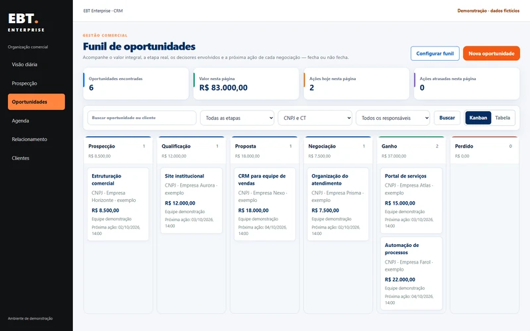530x331 pixels.
Task: Open the Agenda section
Action: (x=36, y=120)
